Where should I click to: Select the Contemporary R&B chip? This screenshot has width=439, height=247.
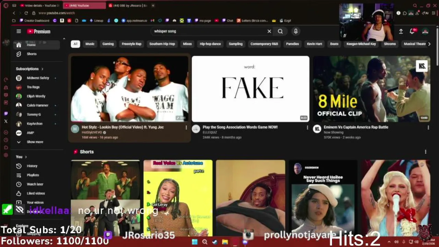264,44
